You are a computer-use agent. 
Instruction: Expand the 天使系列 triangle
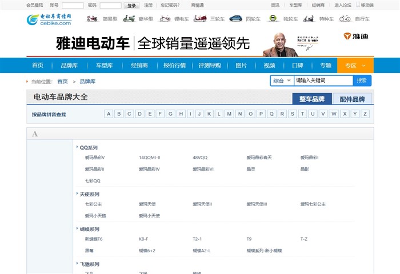tap(77, 193)
